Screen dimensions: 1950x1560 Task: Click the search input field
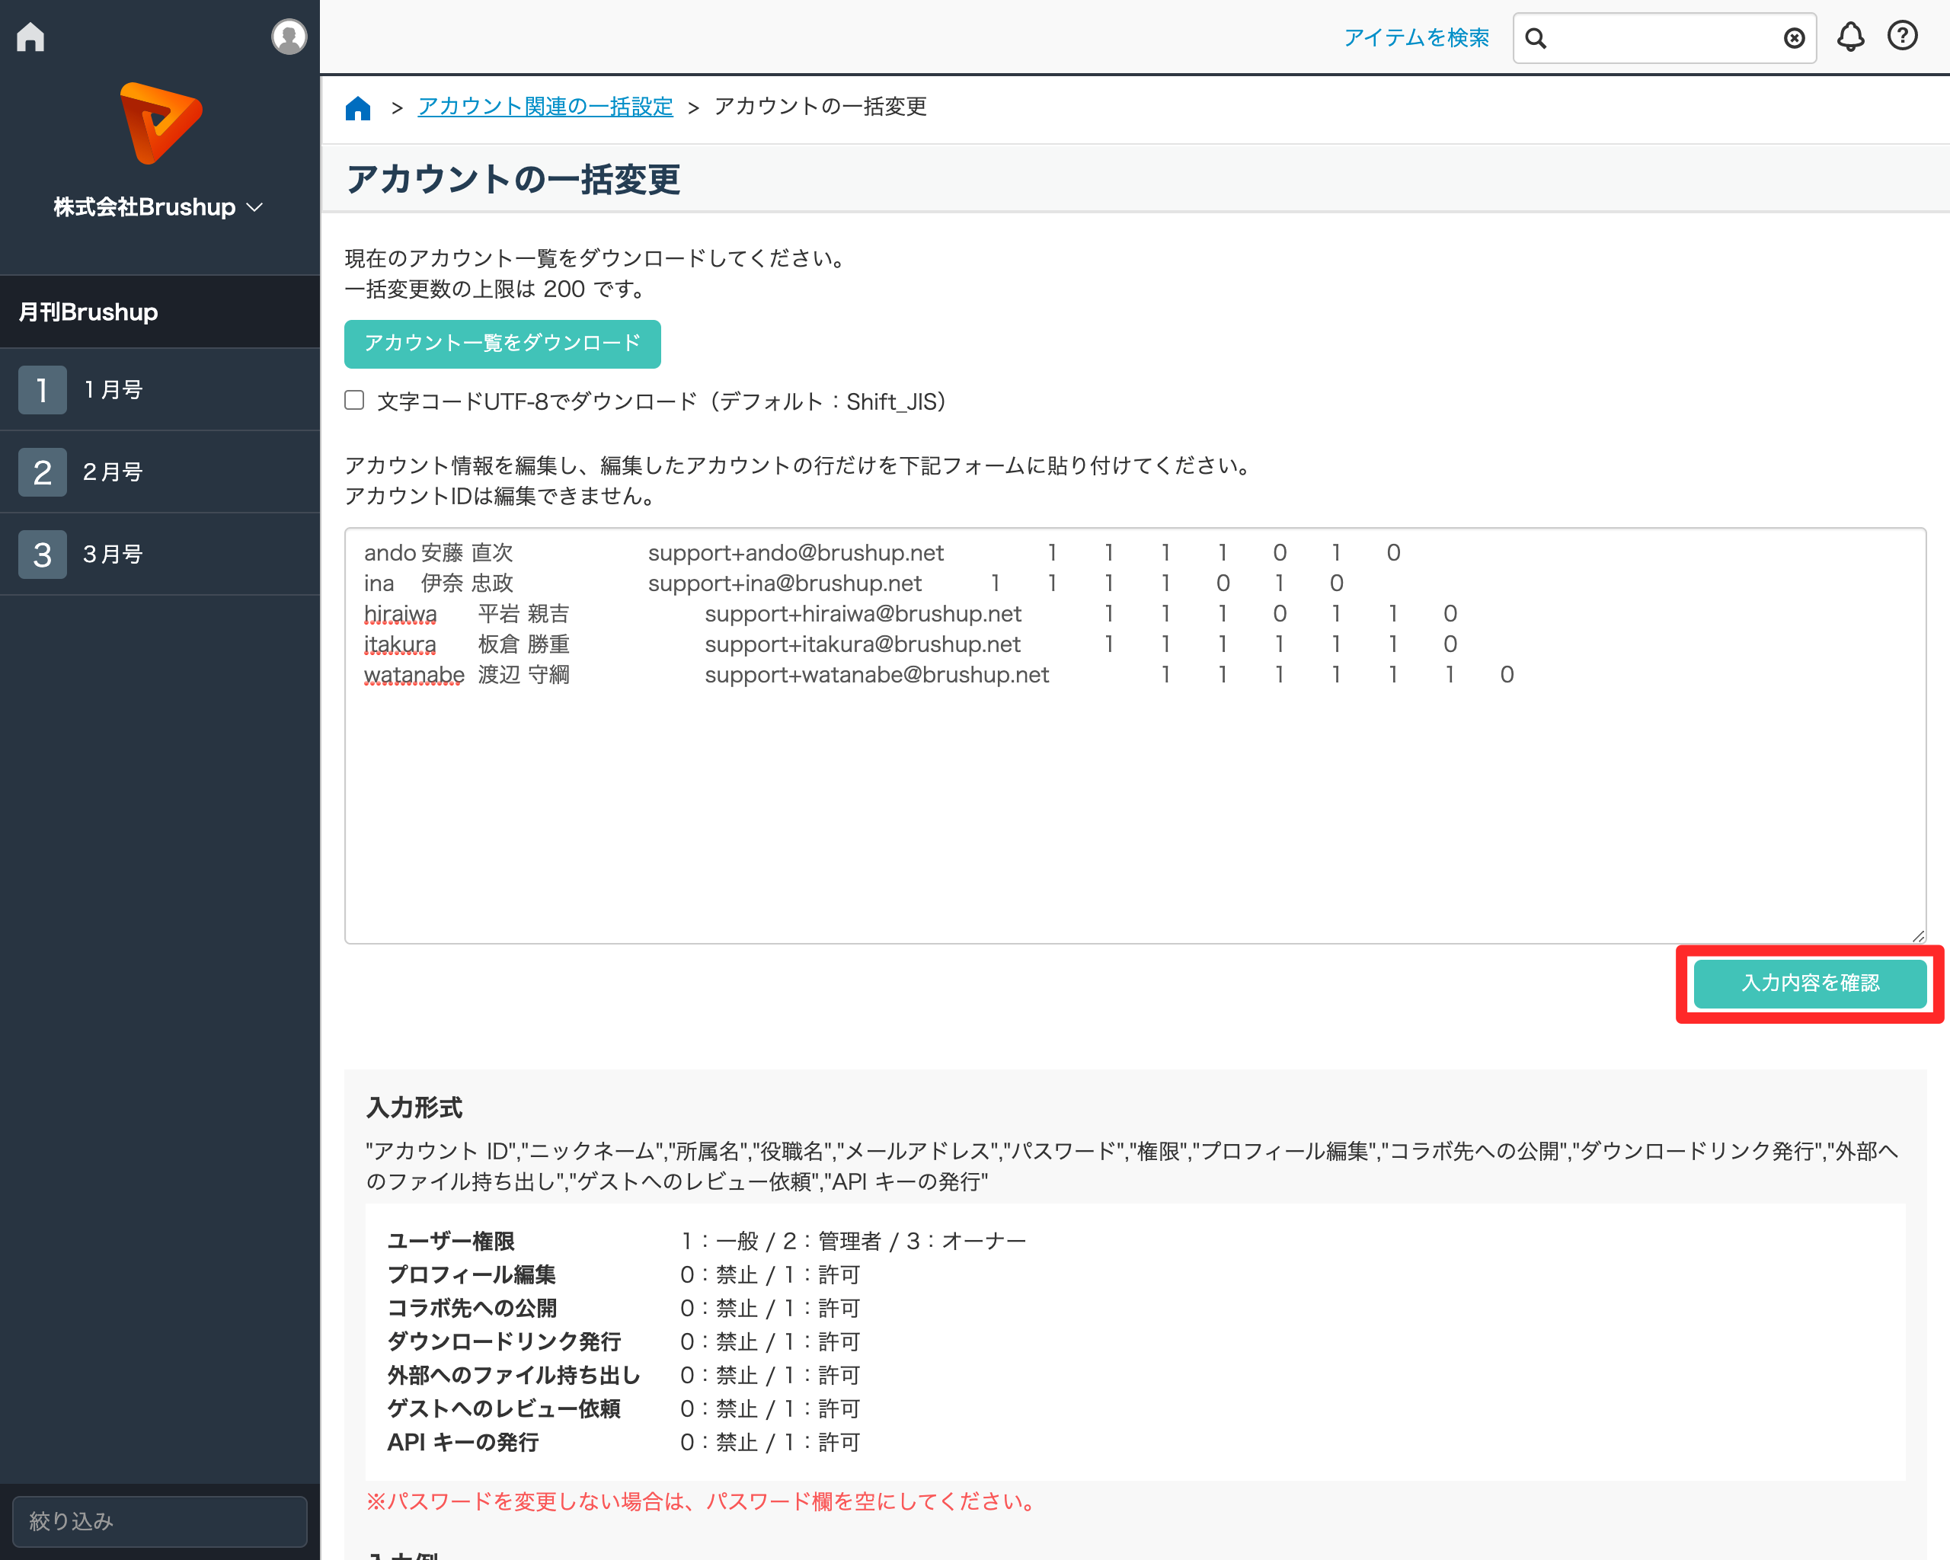pyautogui.click(x=1664, y=38)
